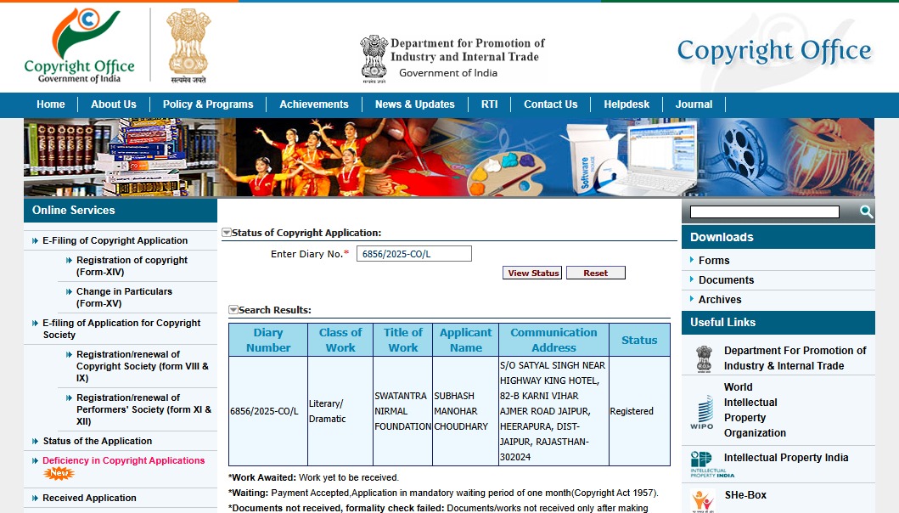Click the DPIIT emblem in Useful Links
Screen dimensions: 899x513
pyautogui.click(x=704, y=358)
